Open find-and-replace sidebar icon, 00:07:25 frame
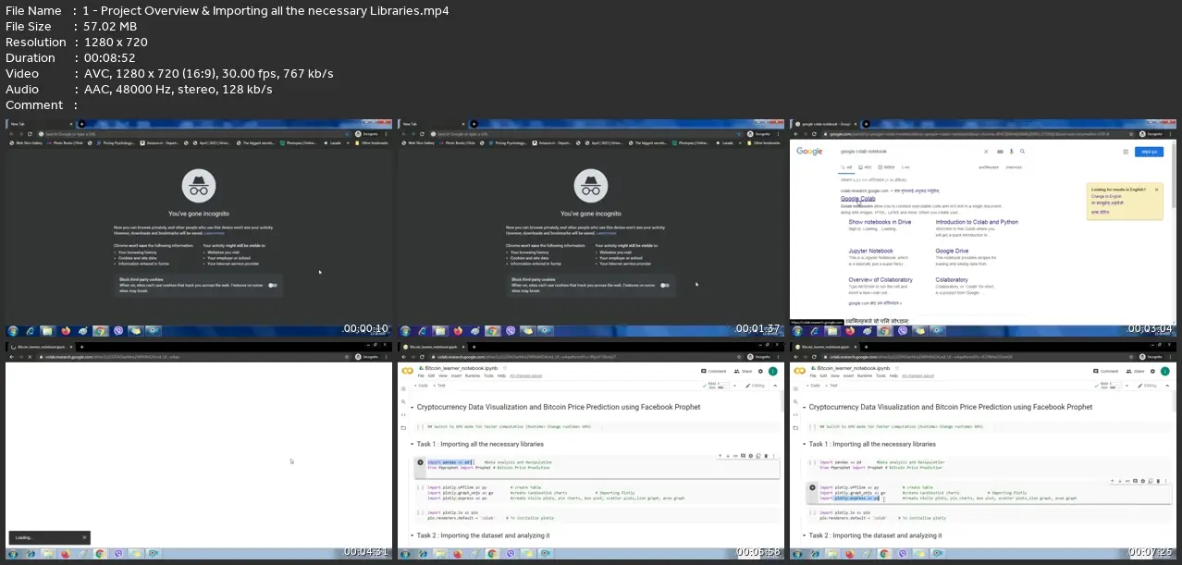Screen dimensions: 1182x565 [x=795, y=401]
